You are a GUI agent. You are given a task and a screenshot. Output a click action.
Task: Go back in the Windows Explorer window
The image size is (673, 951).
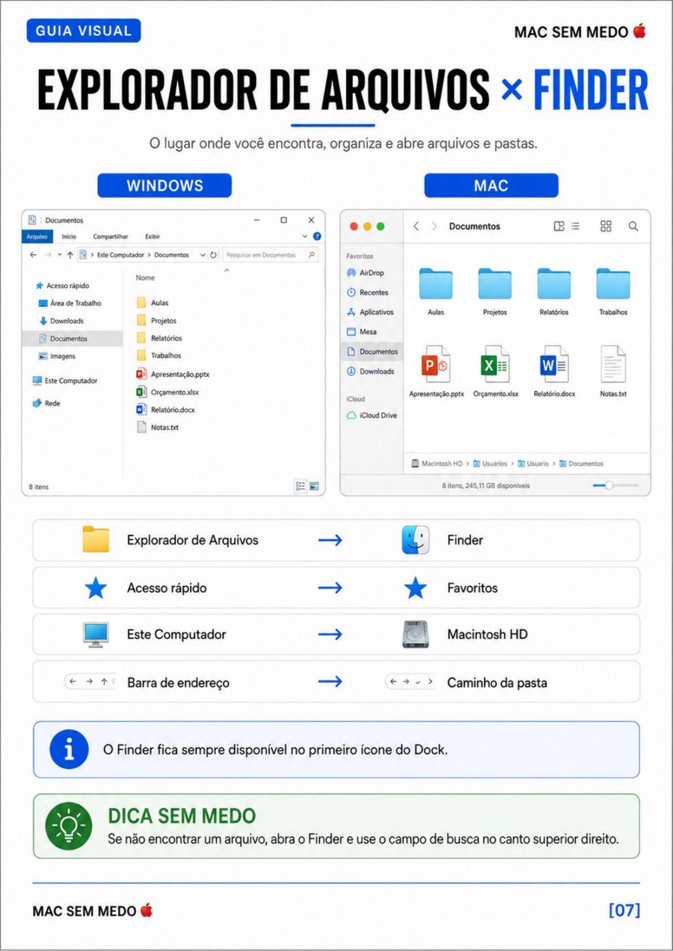pyautogui.click(x=32, y=255)
